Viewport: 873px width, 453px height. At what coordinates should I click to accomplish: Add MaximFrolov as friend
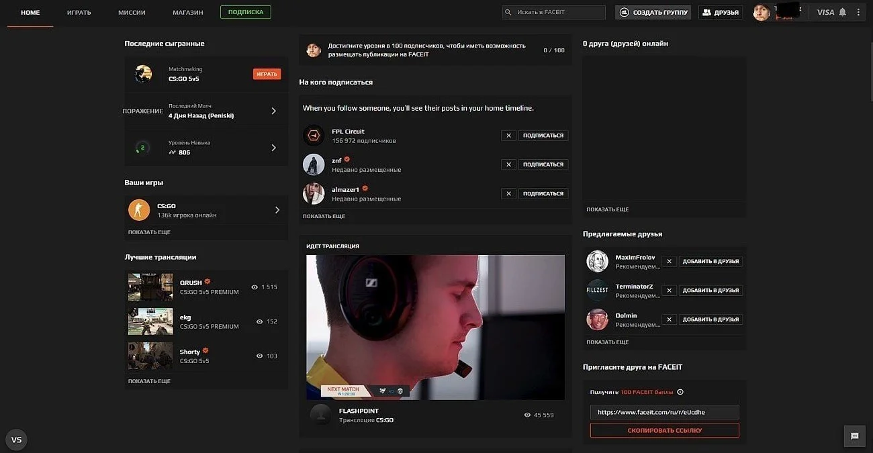pos(710,262)
